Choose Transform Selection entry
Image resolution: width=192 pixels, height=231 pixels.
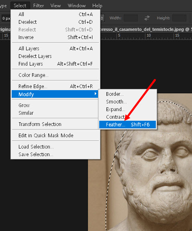(55, 124)
